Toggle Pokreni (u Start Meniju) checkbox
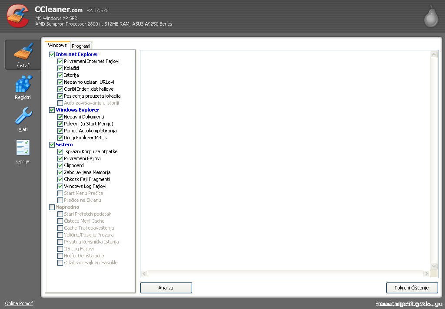 pos(60,124)
